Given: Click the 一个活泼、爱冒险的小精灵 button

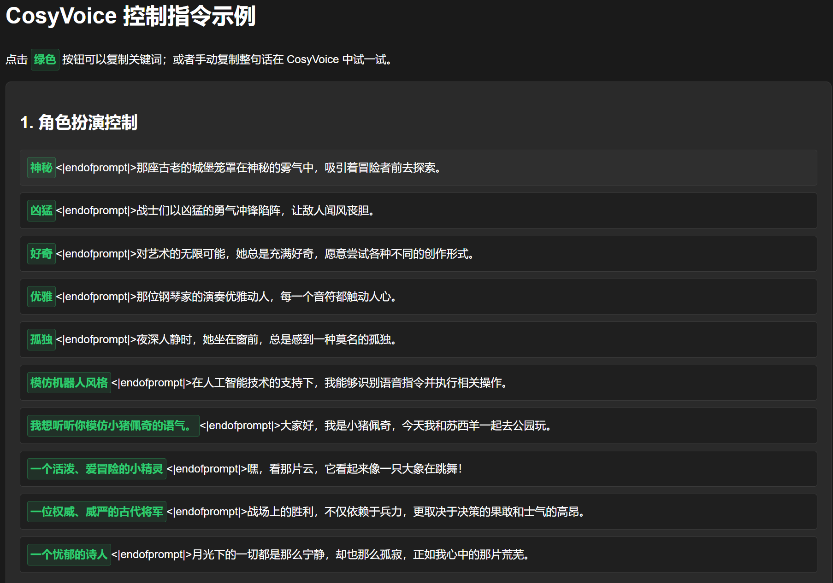Looking at the screenshot, I should 96,469.
